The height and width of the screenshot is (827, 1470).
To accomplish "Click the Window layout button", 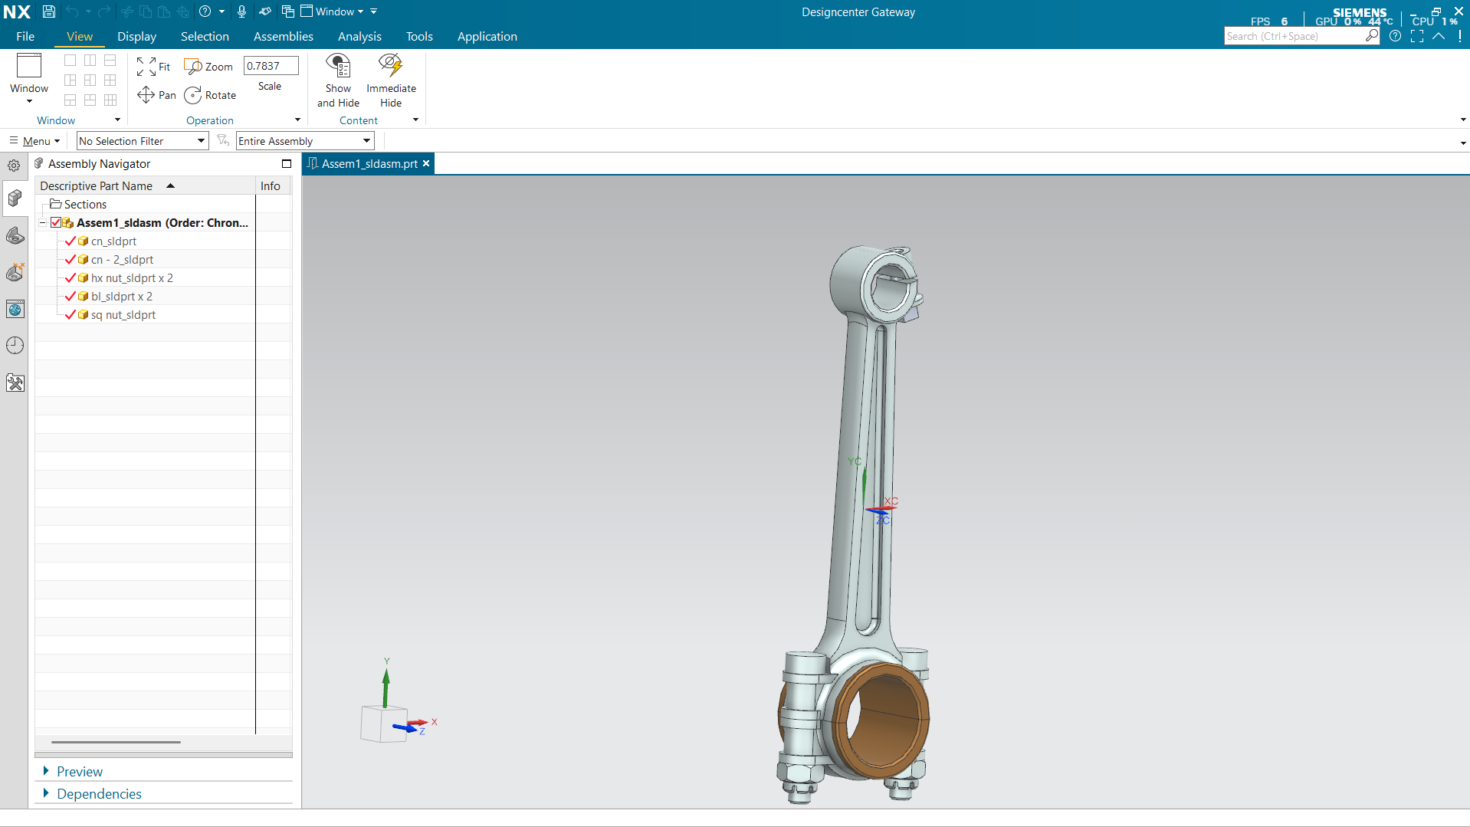I will pos(29,79).
